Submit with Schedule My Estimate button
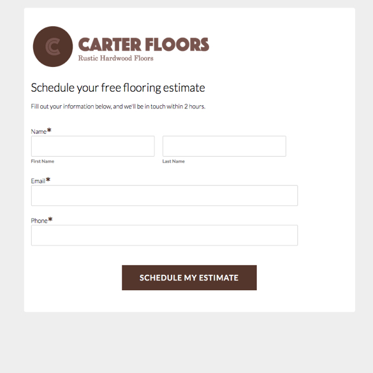Screen dimensions: 373x373 (189, 277)
